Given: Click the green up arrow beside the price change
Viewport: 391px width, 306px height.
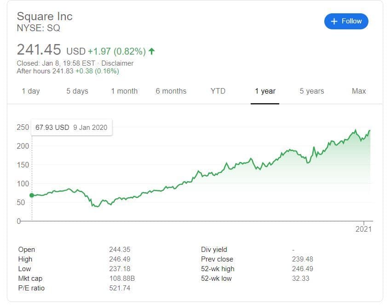Looking at the screenshot, I should [x=152, y=51].
